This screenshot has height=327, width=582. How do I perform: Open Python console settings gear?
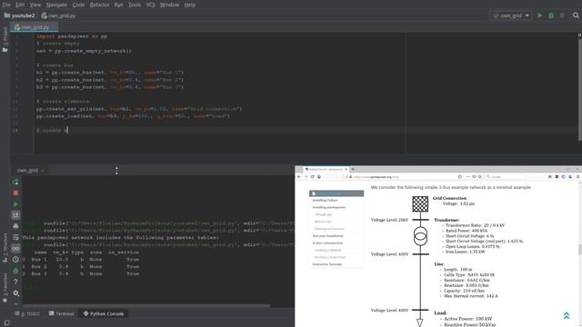pos(15,292)
